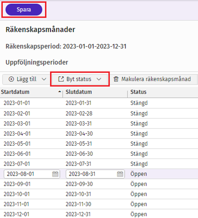Expand the Lägg till dropdown arrow
Viewport: 198px width, 218px height.
pyautogui.click(x=44, y=79)
